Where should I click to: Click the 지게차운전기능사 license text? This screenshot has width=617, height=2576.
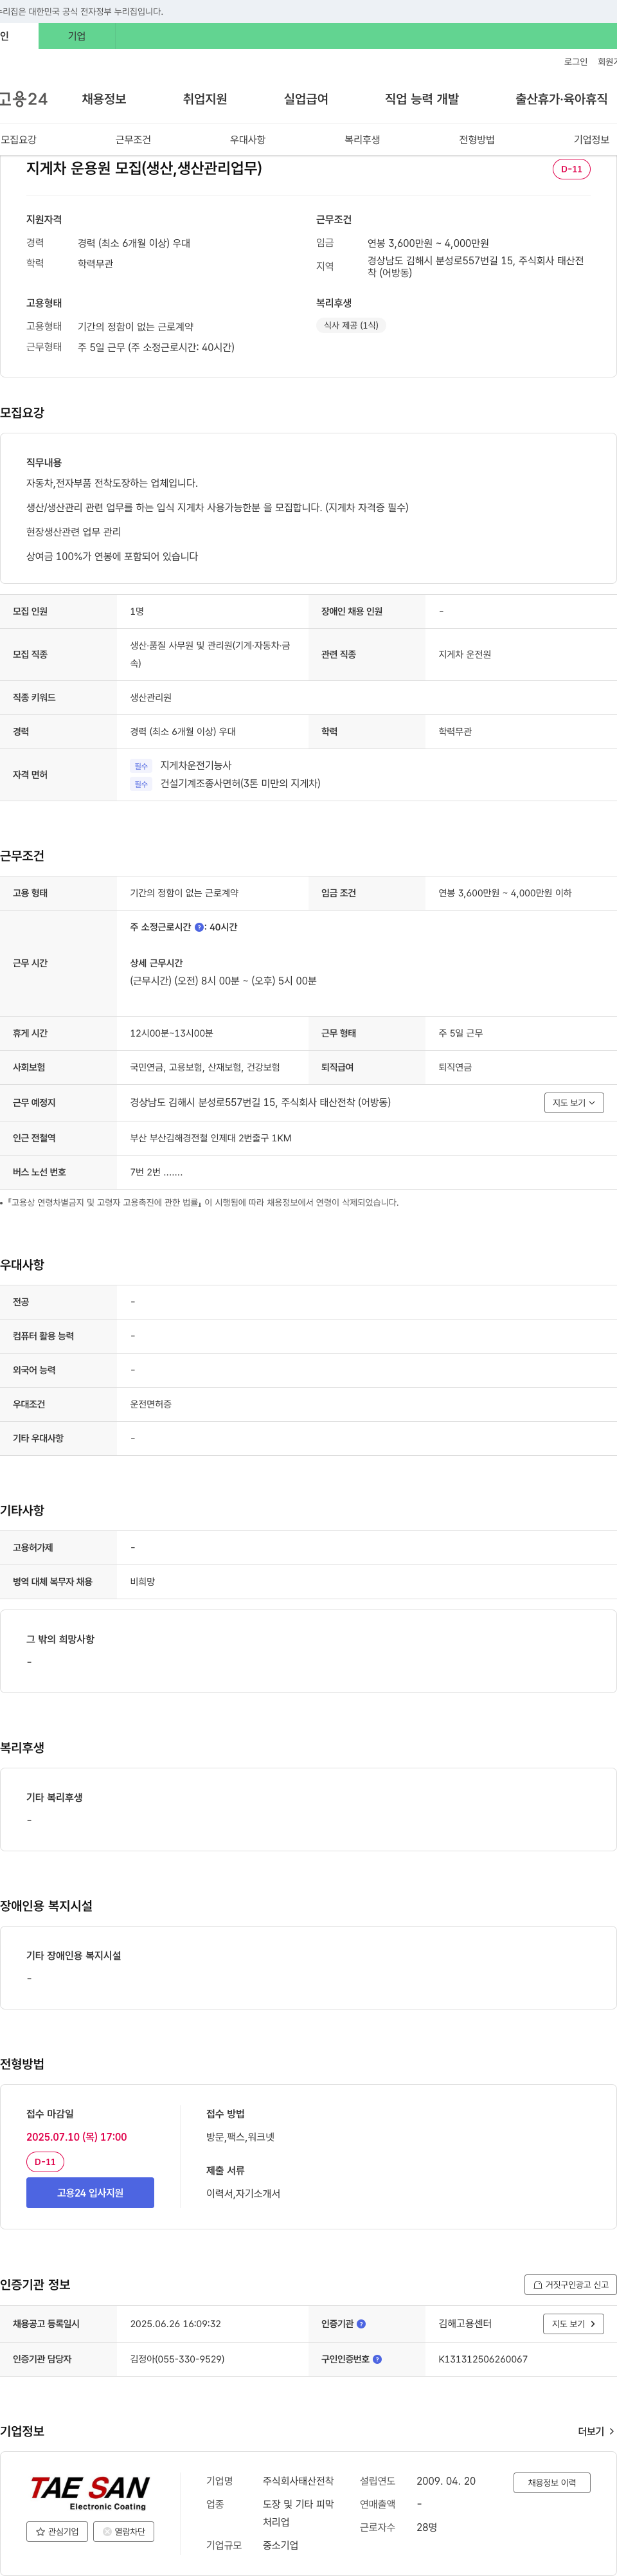(196, 765)
